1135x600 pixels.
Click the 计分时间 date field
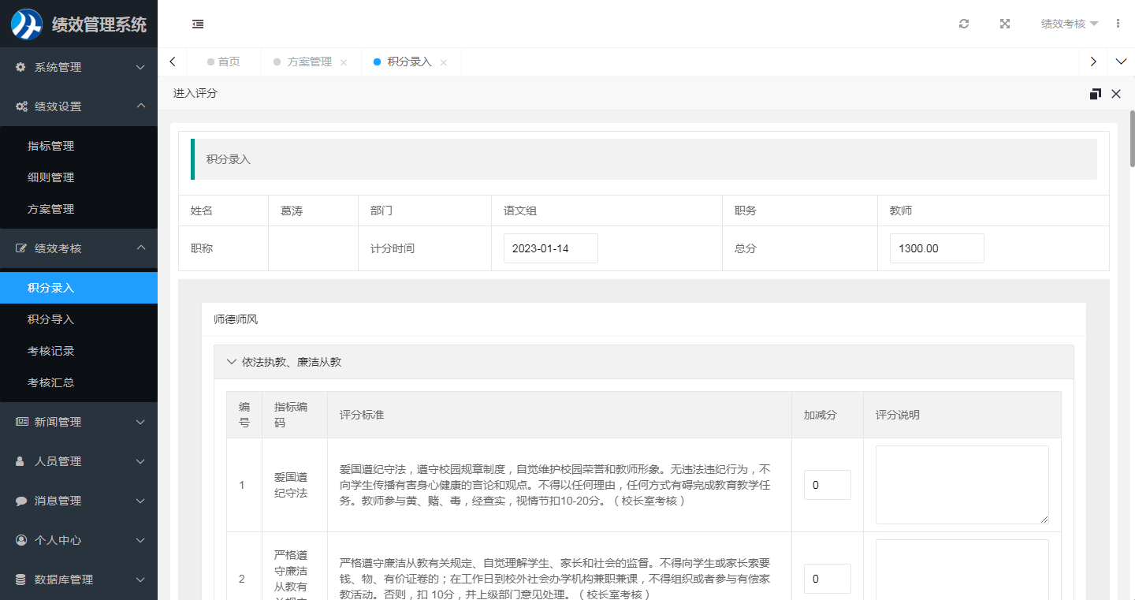click(x=550, y=248)
